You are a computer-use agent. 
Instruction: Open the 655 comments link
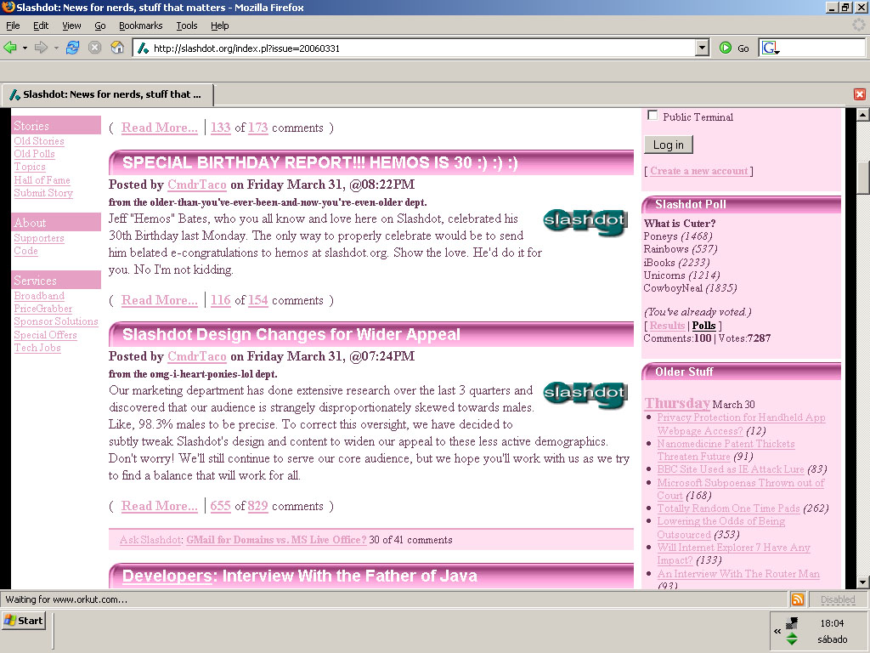(x=220, y=506)
